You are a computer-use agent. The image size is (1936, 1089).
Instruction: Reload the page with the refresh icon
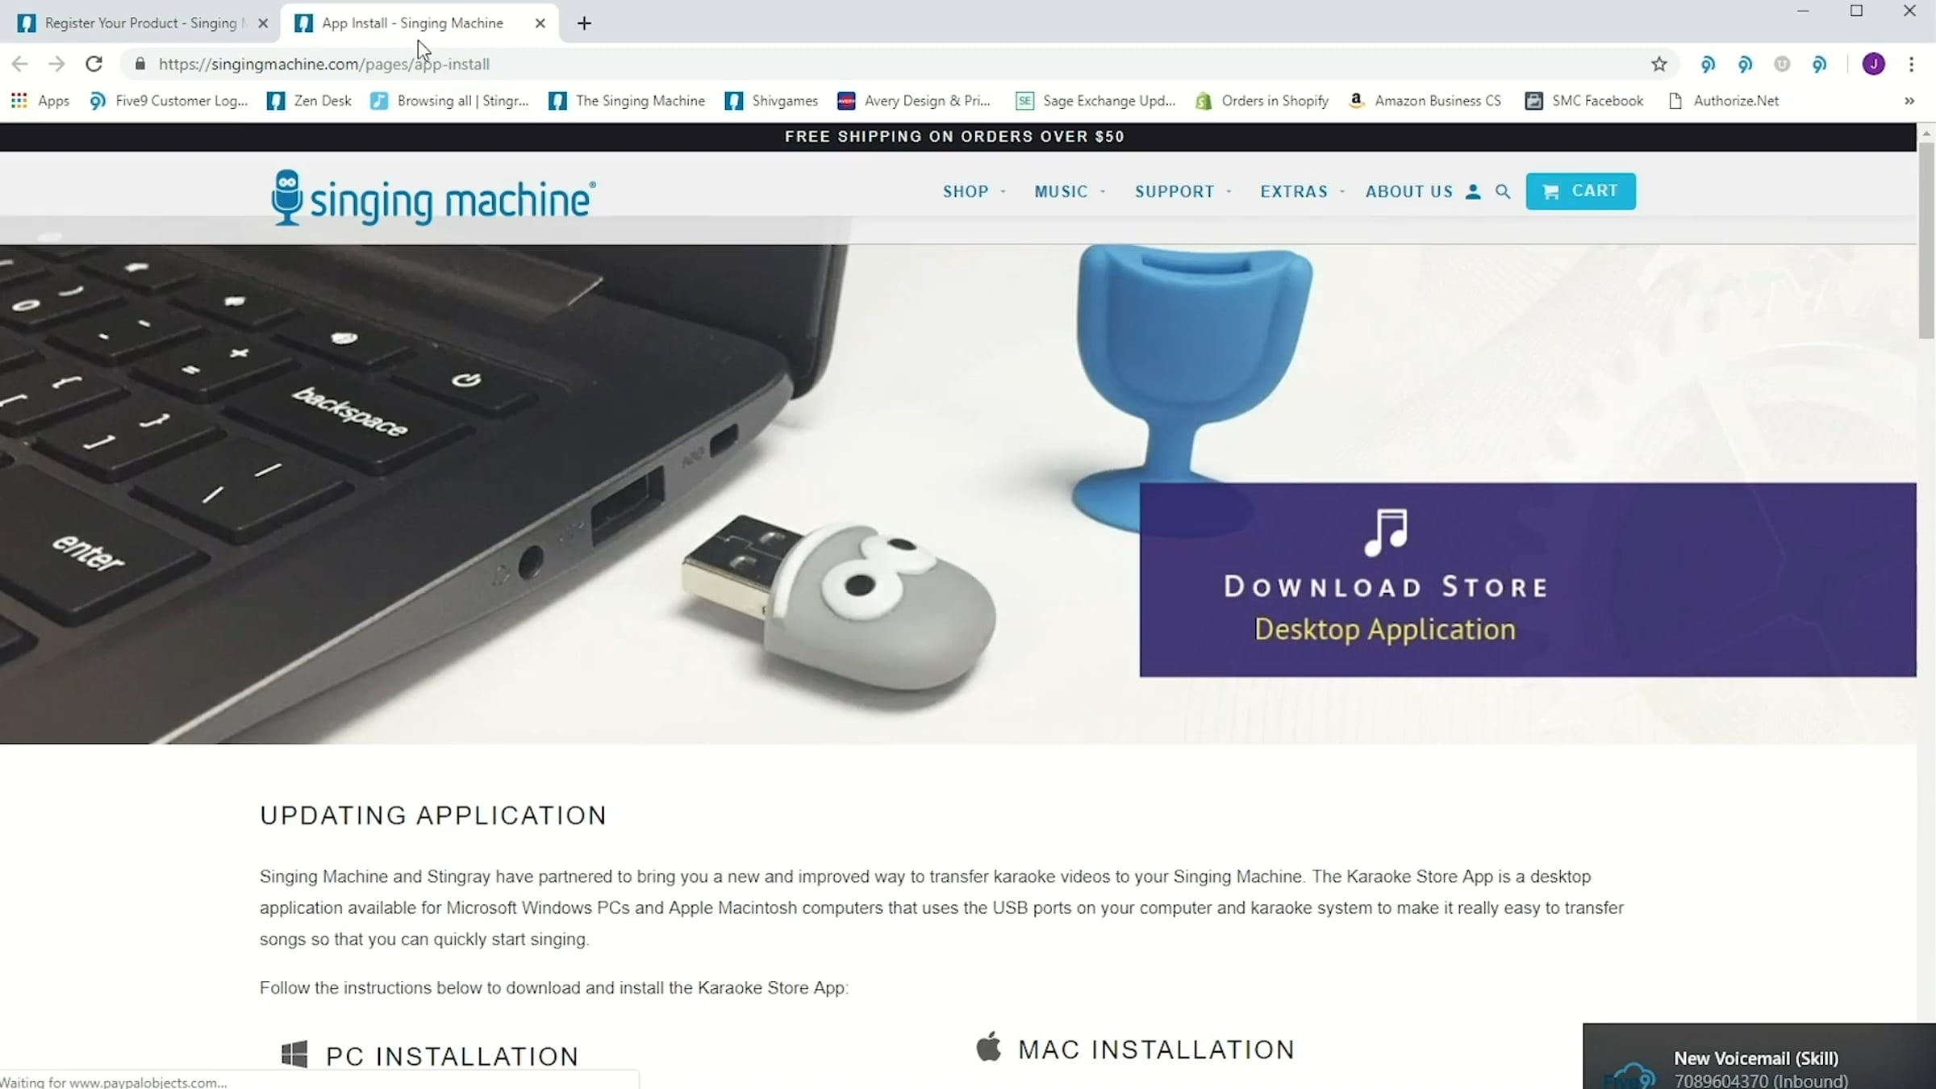pyautogui.click(x=94, y=64)
